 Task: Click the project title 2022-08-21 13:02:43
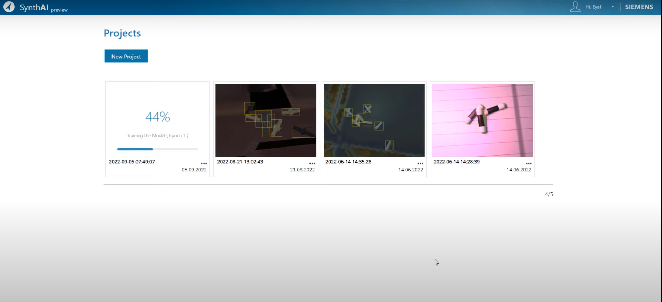(x=240, y=162)
